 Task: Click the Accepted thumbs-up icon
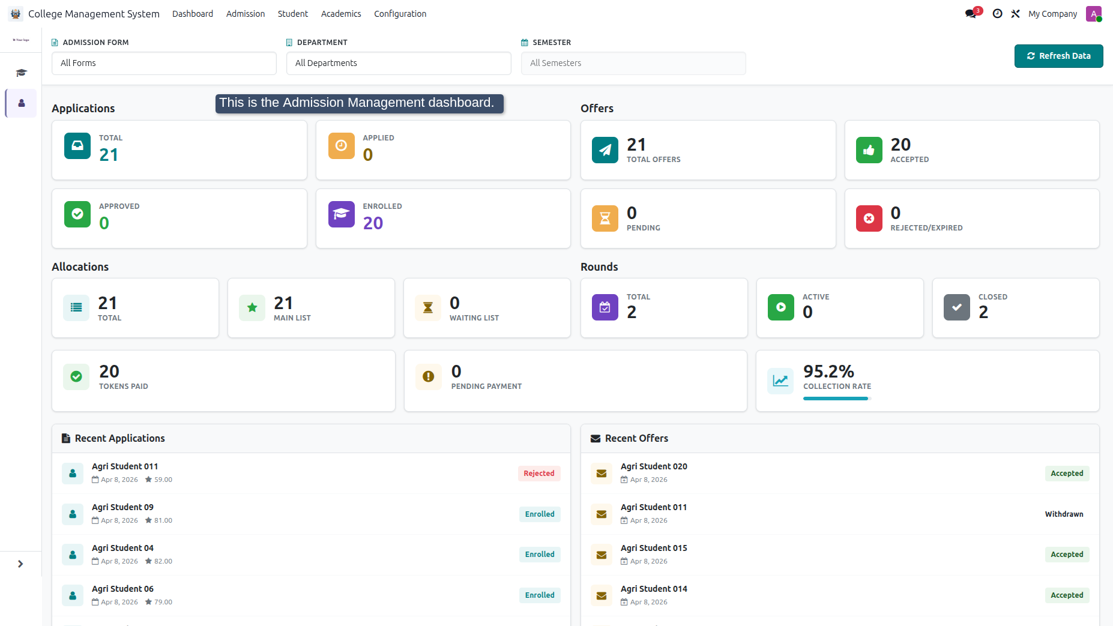(869, 150)
